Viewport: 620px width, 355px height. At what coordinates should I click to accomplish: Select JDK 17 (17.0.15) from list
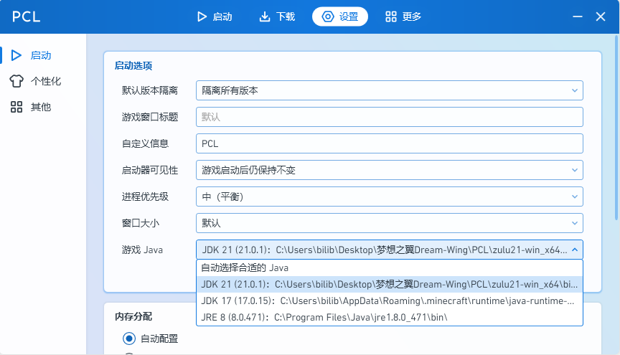pos(389,300)
